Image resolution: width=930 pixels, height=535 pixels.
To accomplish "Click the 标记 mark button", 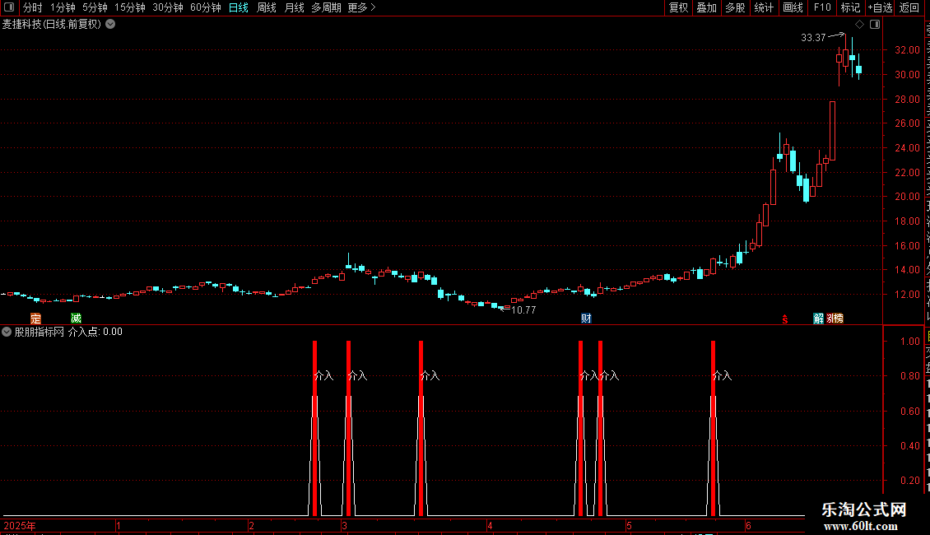I will 850,7.
